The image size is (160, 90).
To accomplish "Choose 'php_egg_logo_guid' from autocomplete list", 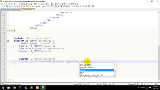I will coord(97,75).
